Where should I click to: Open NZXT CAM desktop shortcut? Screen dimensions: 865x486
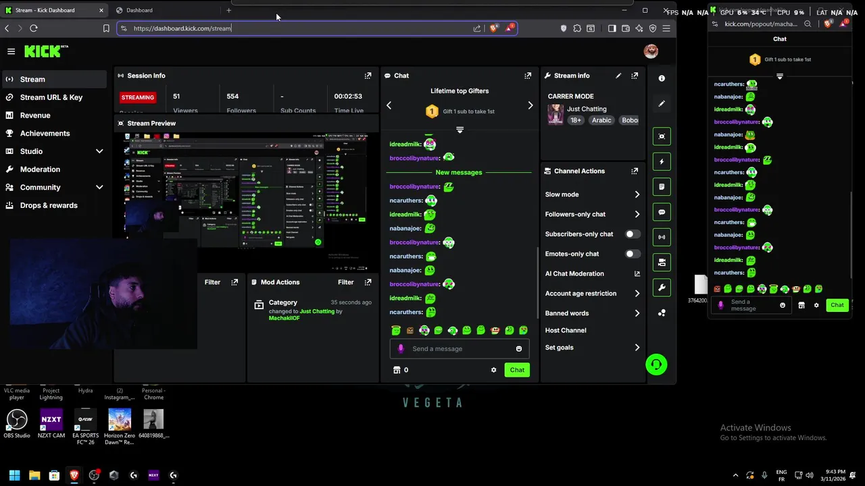coord(51,424)
